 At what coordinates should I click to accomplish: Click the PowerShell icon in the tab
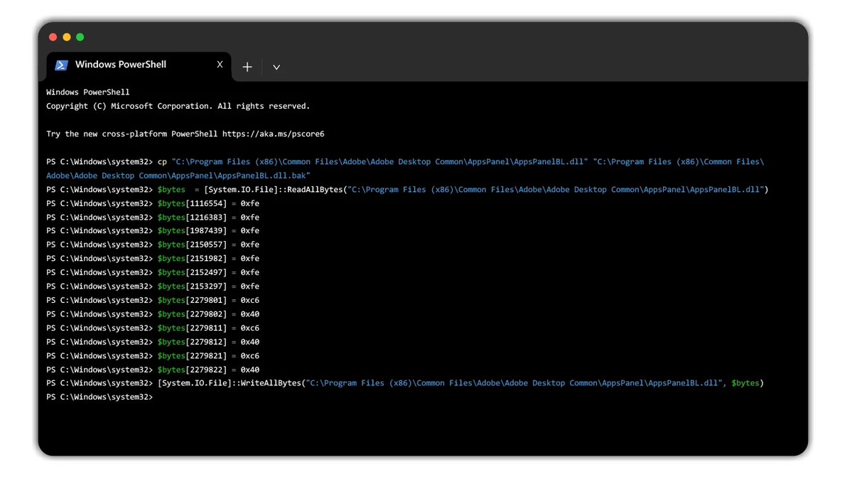pos(62,65)
